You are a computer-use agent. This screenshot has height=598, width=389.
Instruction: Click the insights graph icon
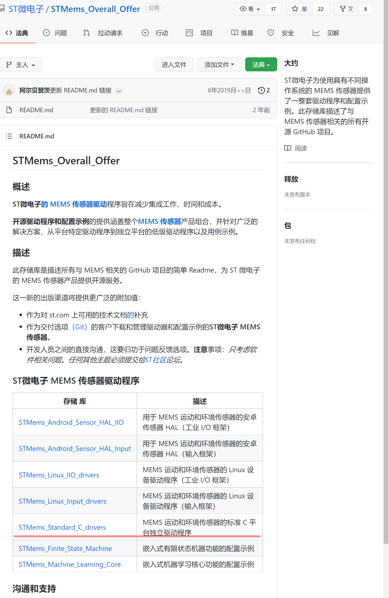point(316,33)
